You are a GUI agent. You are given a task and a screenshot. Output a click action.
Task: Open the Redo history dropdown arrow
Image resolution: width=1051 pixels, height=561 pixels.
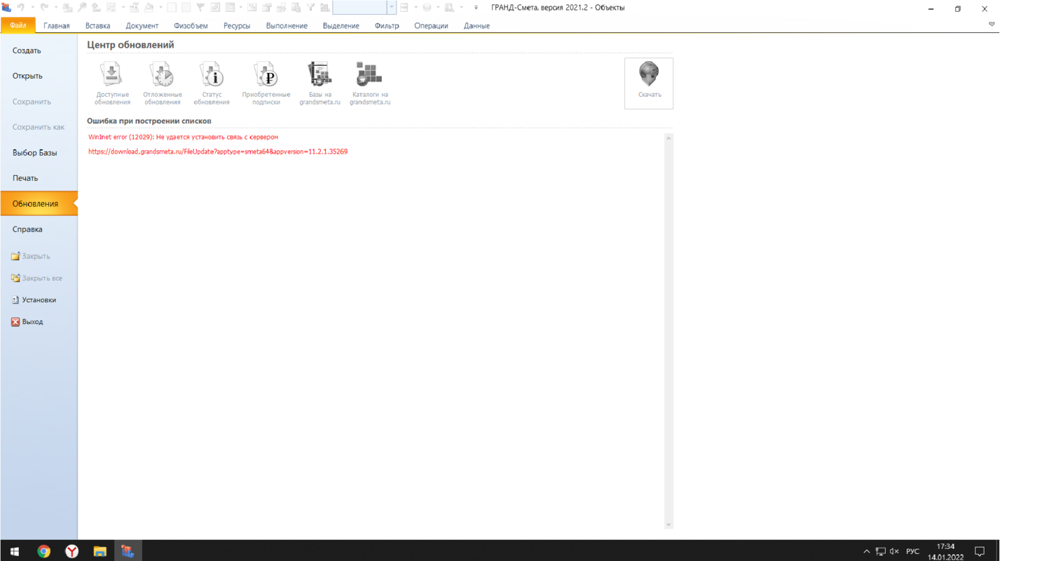pos(55,8)
